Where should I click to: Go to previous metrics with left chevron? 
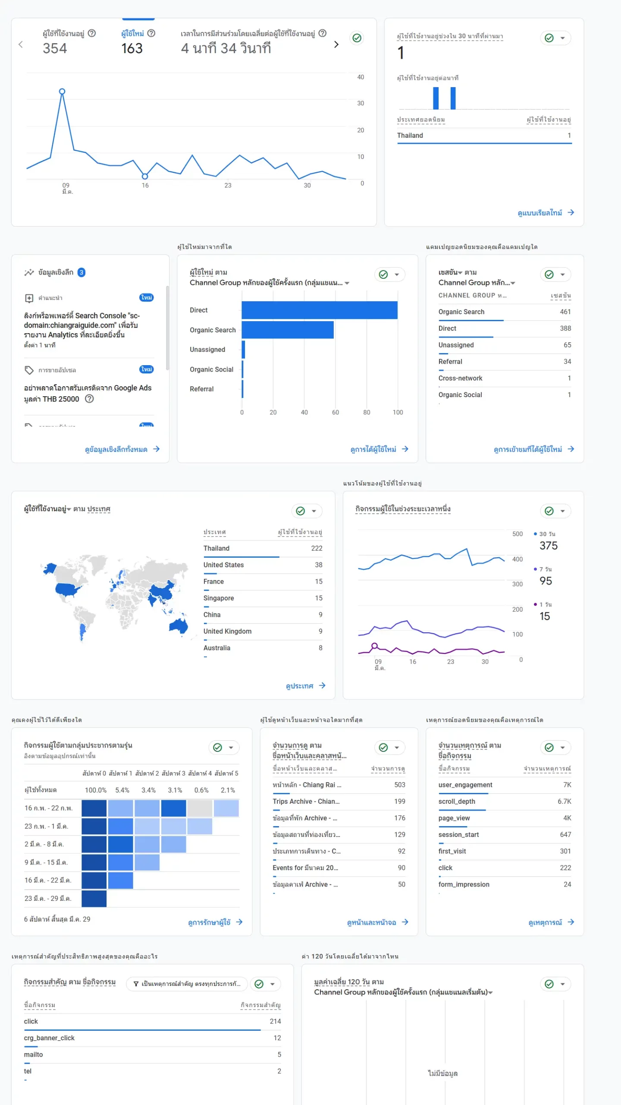coord(20,44)
